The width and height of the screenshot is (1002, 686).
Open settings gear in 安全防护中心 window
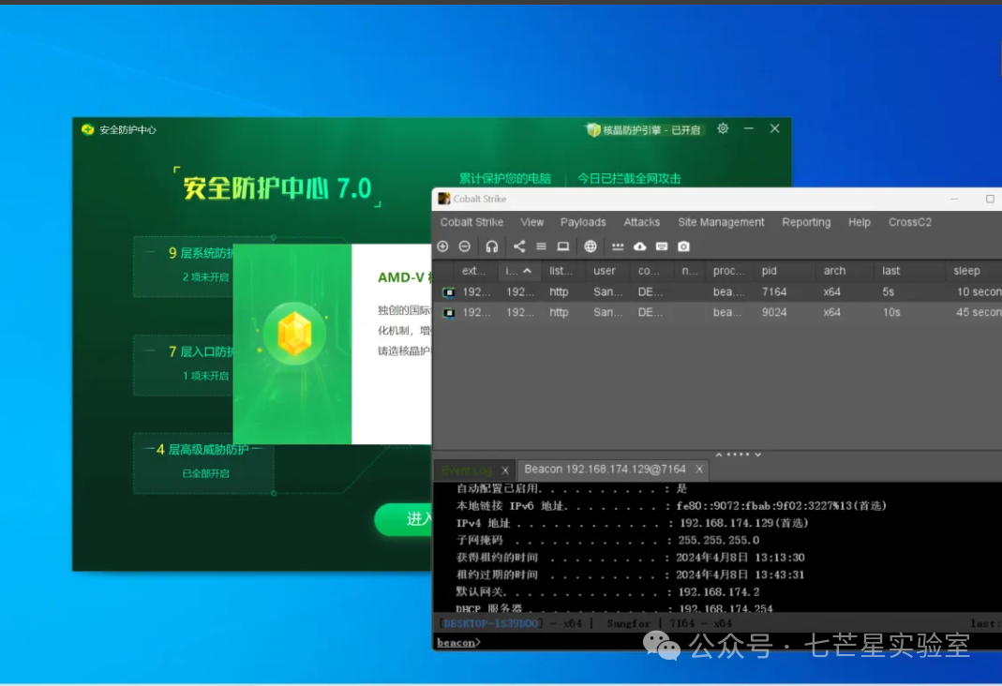723,128
